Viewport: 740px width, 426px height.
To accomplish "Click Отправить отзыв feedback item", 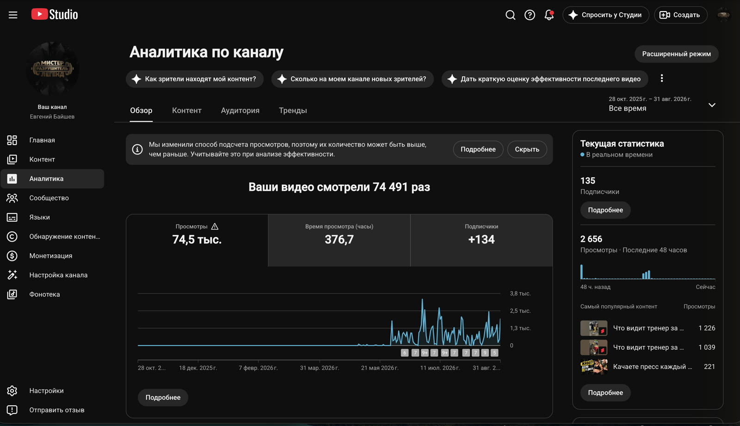I will pos(52,410).
